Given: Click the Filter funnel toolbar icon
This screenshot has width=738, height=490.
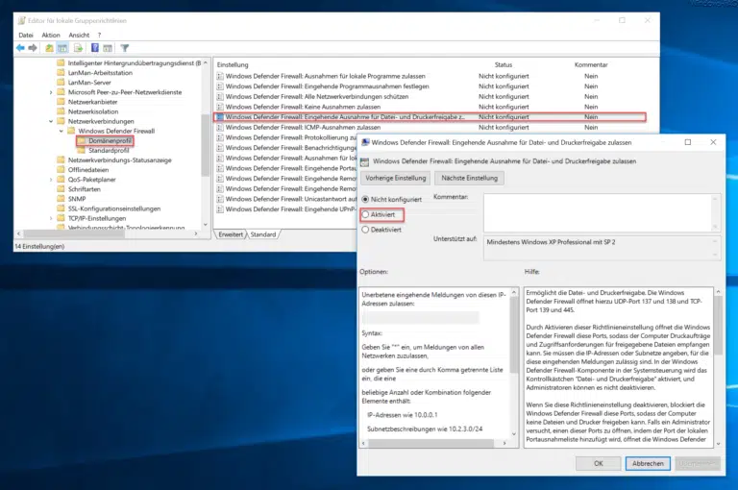Looking at the screenshot, I should 125,48.
